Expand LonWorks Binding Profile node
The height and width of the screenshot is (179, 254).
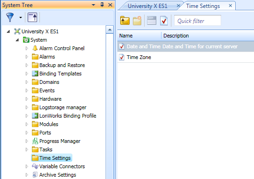27,116
